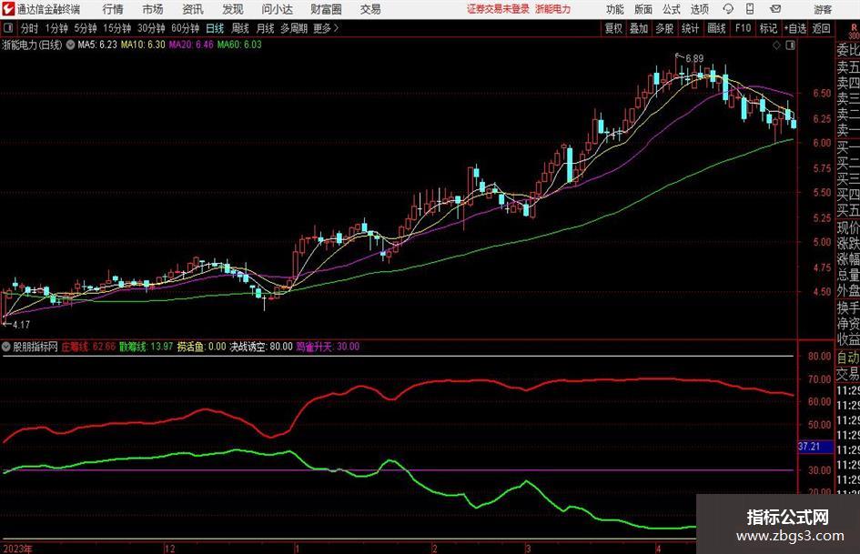Screen dimensions: 860x554
Task: Click the 多股 multi-stock button
Action: [x=664, y=28]
